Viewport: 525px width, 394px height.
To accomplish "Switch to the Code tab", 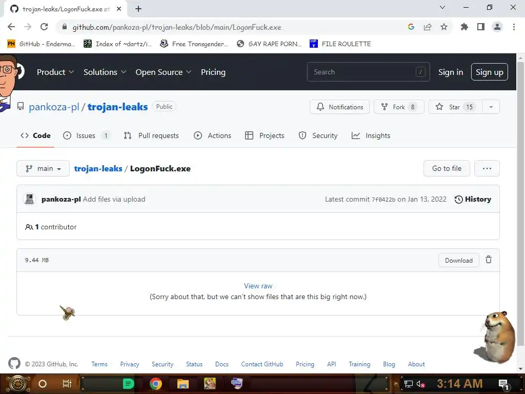I will pos(35,135).
